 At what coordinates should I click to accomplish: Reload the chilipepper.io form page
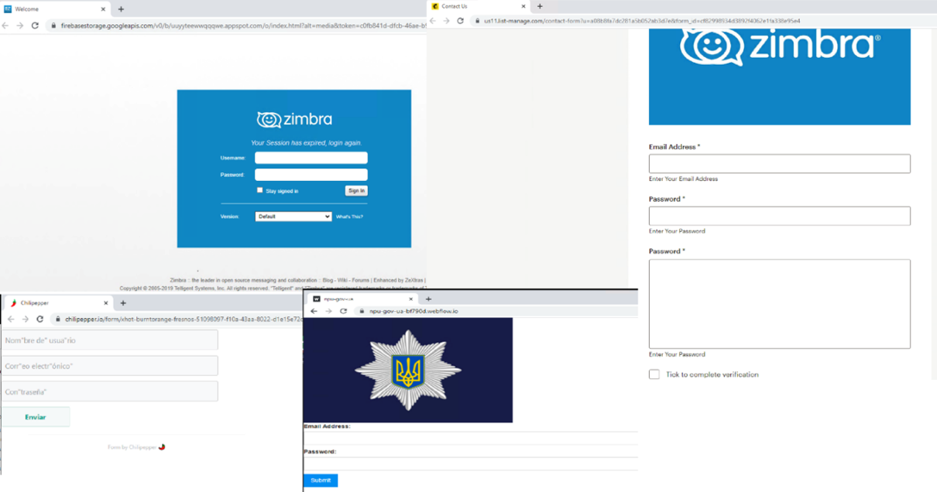point(39,319)
